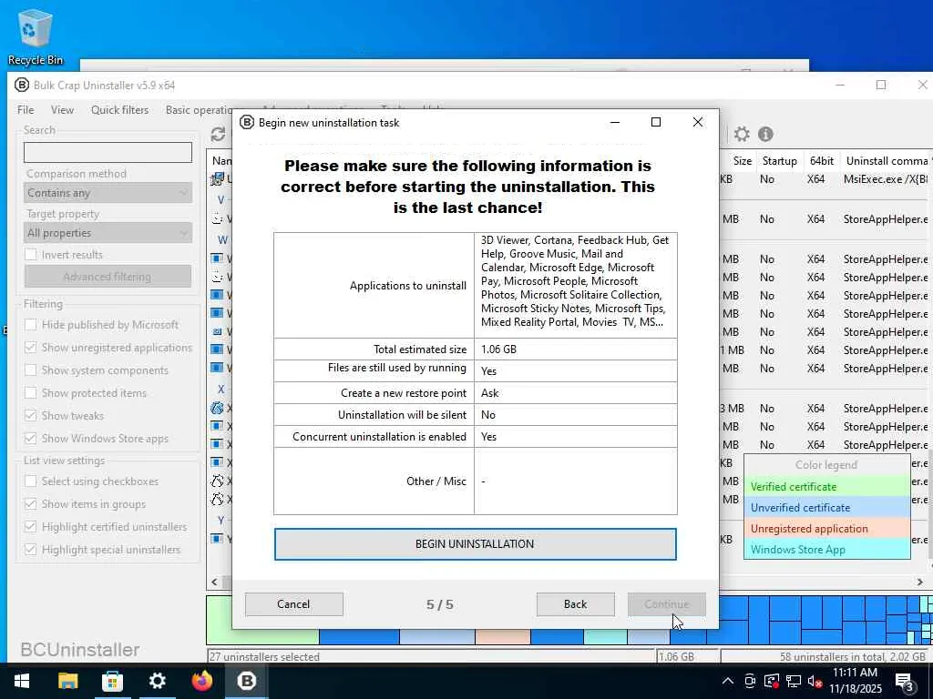Open the notification center icon
The height and width of the screenshot is (699, 933).
pyautogui.click(x=905, y=682)
